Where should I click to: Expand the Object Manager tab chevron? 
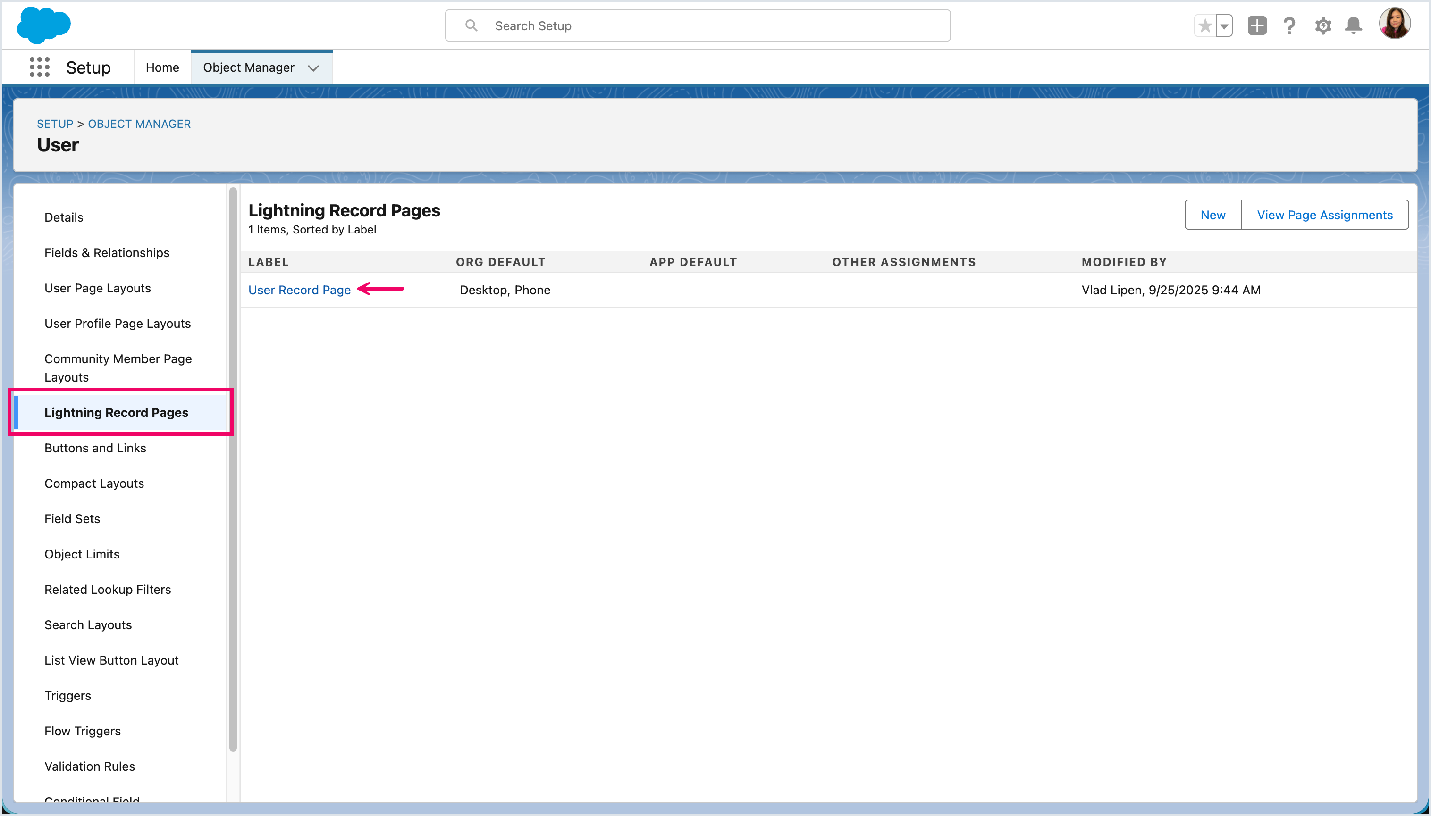313,68
